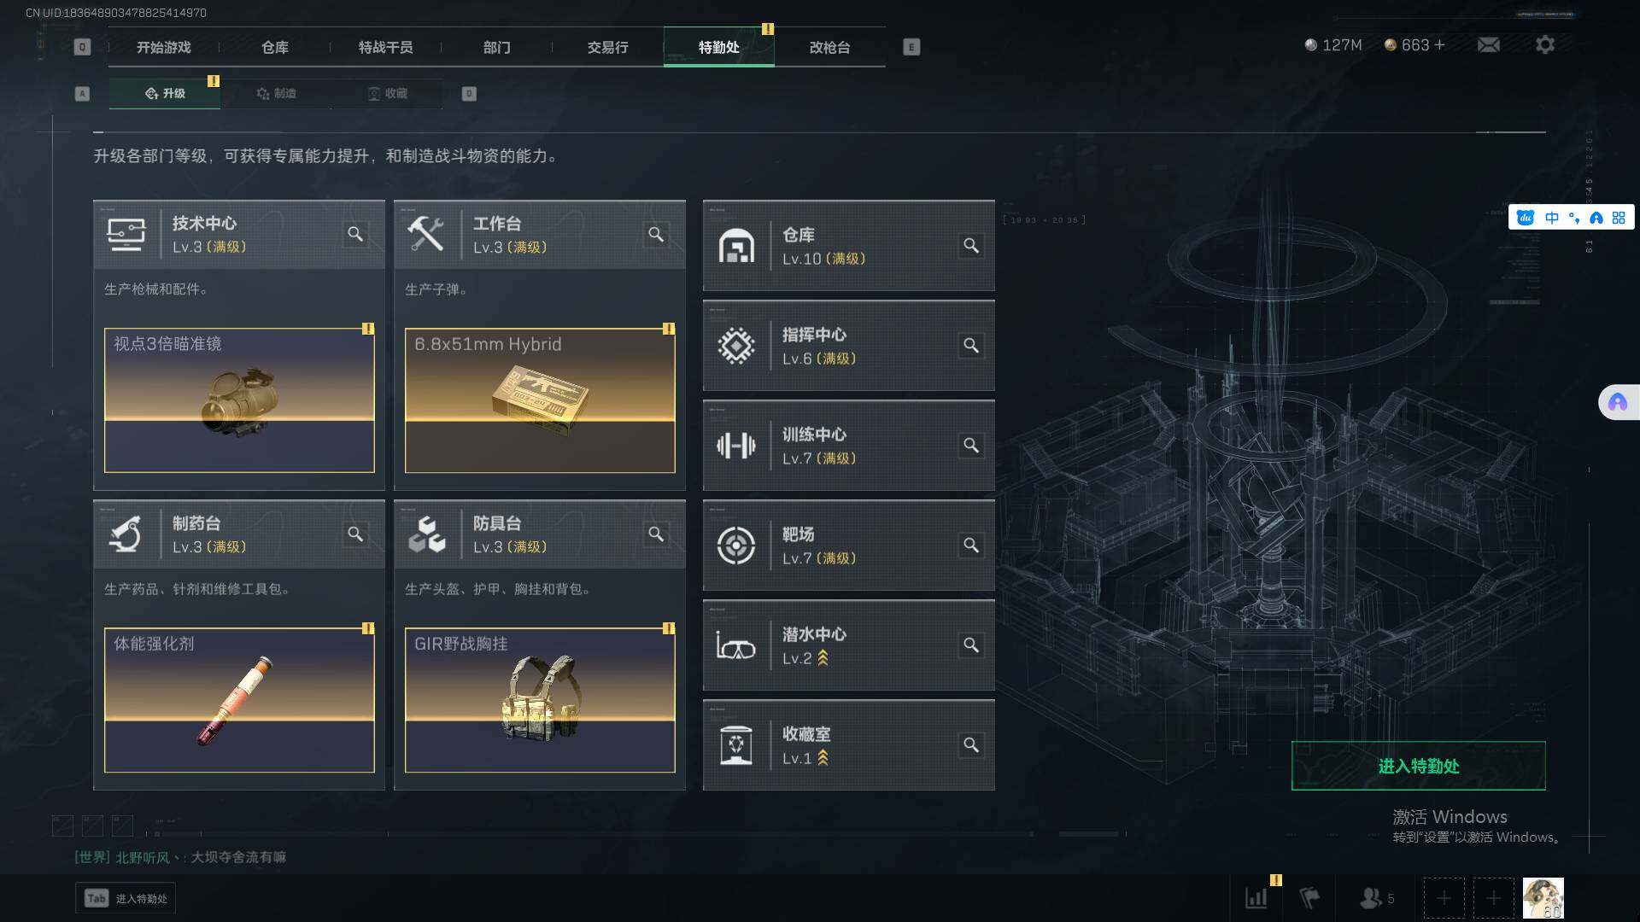Add currency with the plus beside 663
Image resolution: width=1640 pixels, height=922 pixels.
point(1439,44)
